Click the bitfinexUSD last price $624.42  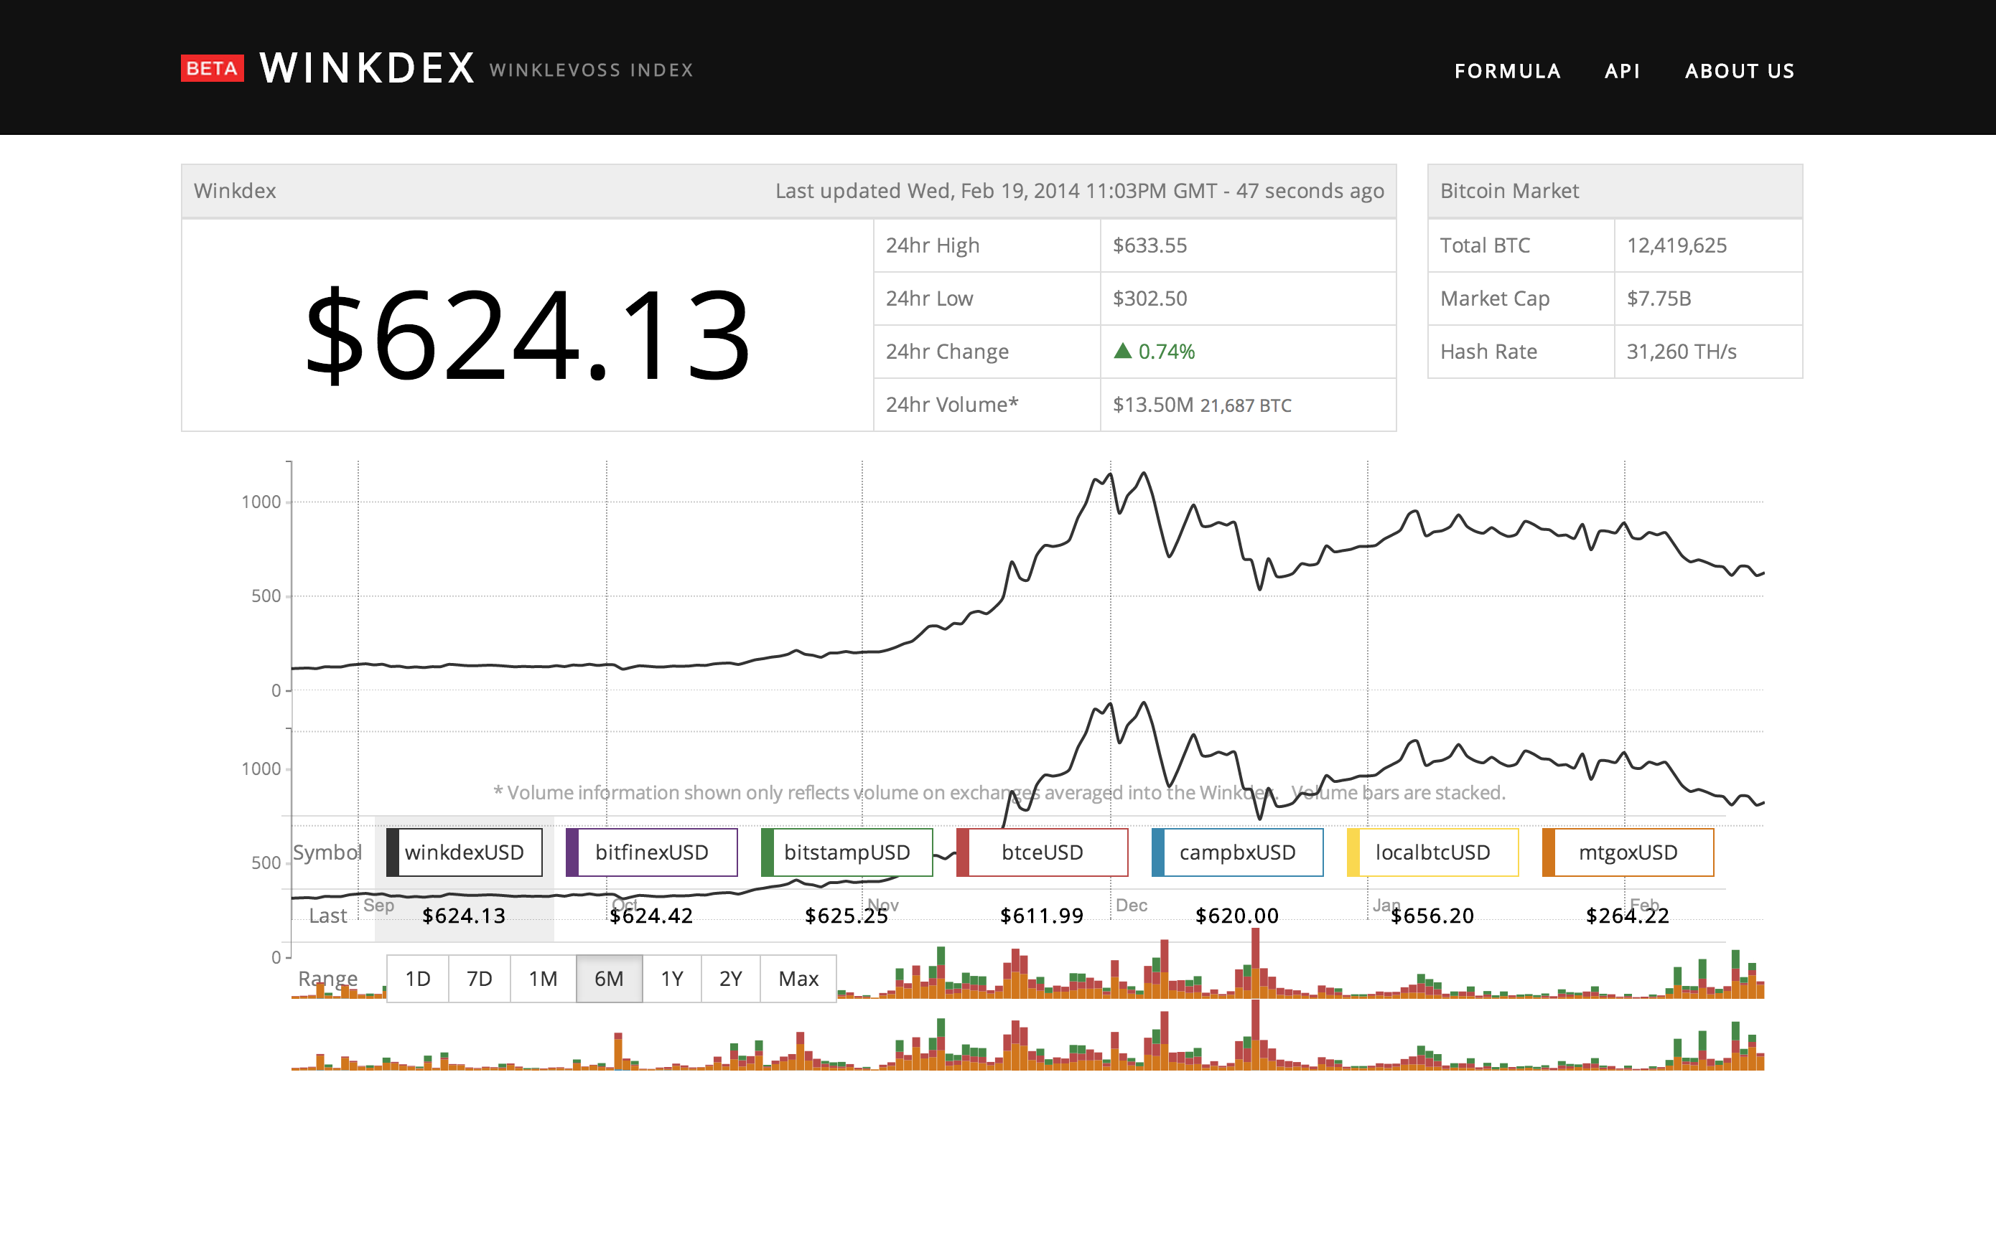click(x=651, y=916)
